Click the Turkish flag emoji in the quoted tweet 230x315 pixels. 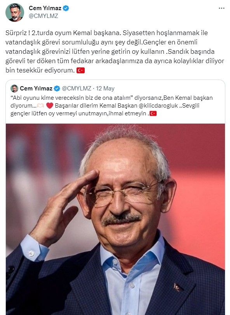click(x=153, y=113)
